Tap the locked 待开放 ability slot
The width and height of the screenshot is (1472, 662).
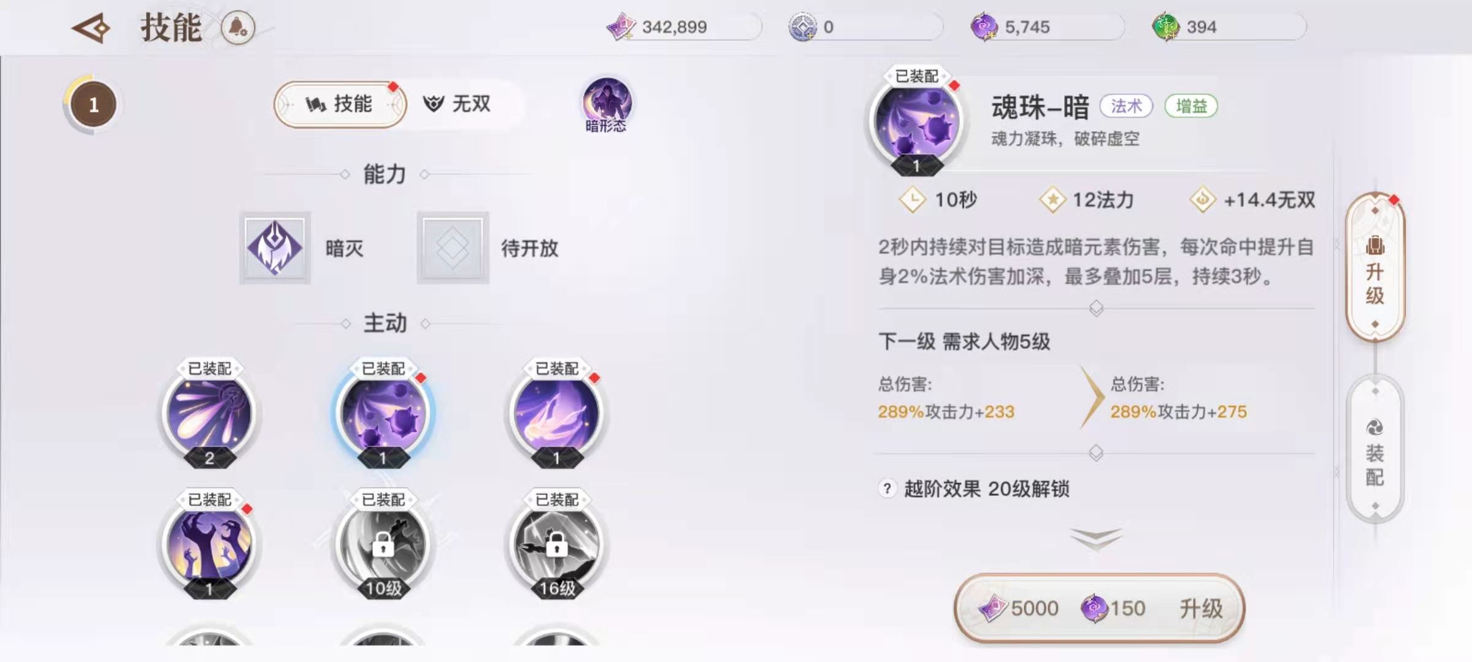tap(453, 248)
